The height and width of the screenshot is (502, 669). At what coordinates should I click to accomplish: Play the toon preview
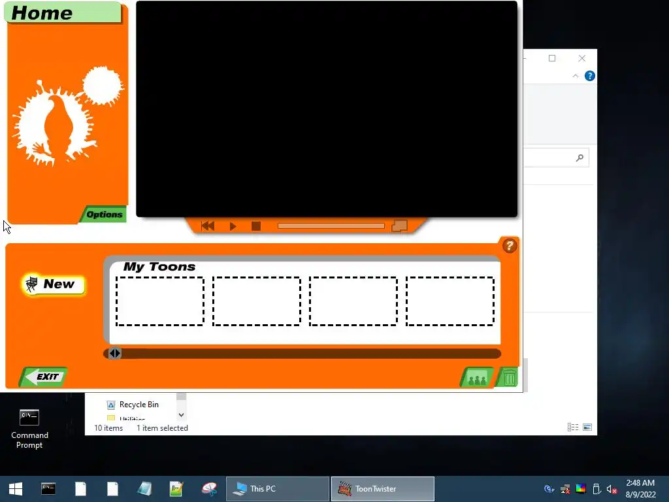[x=233, y=226]
